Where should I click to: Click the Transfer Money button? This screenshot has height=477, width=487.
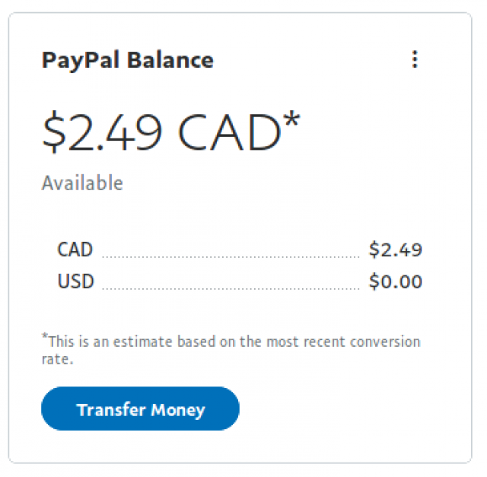tap(140, 409)
